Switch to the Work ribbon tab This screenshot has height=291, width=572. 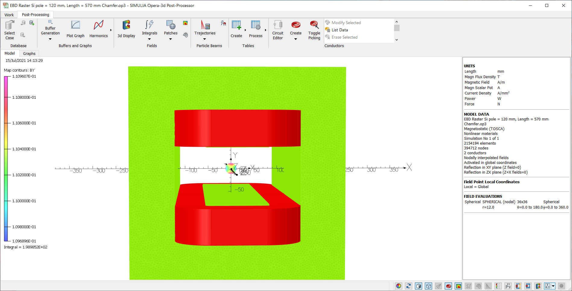tap(9, 15)
